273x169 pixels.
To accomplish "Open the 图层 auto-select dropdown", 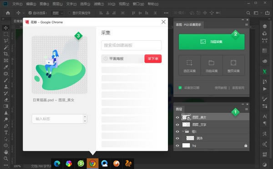I will [57, 13].
